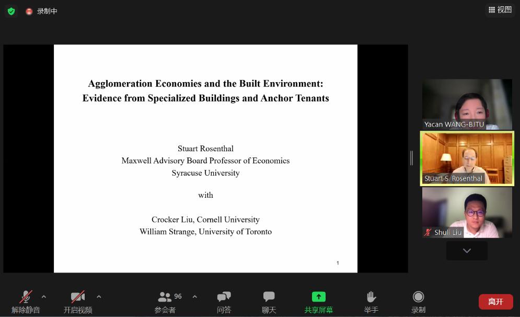This screenshot has height=317, width=520.
Task: Expand the audio options arrow beside 解除静音
Action: pos(44,297)
